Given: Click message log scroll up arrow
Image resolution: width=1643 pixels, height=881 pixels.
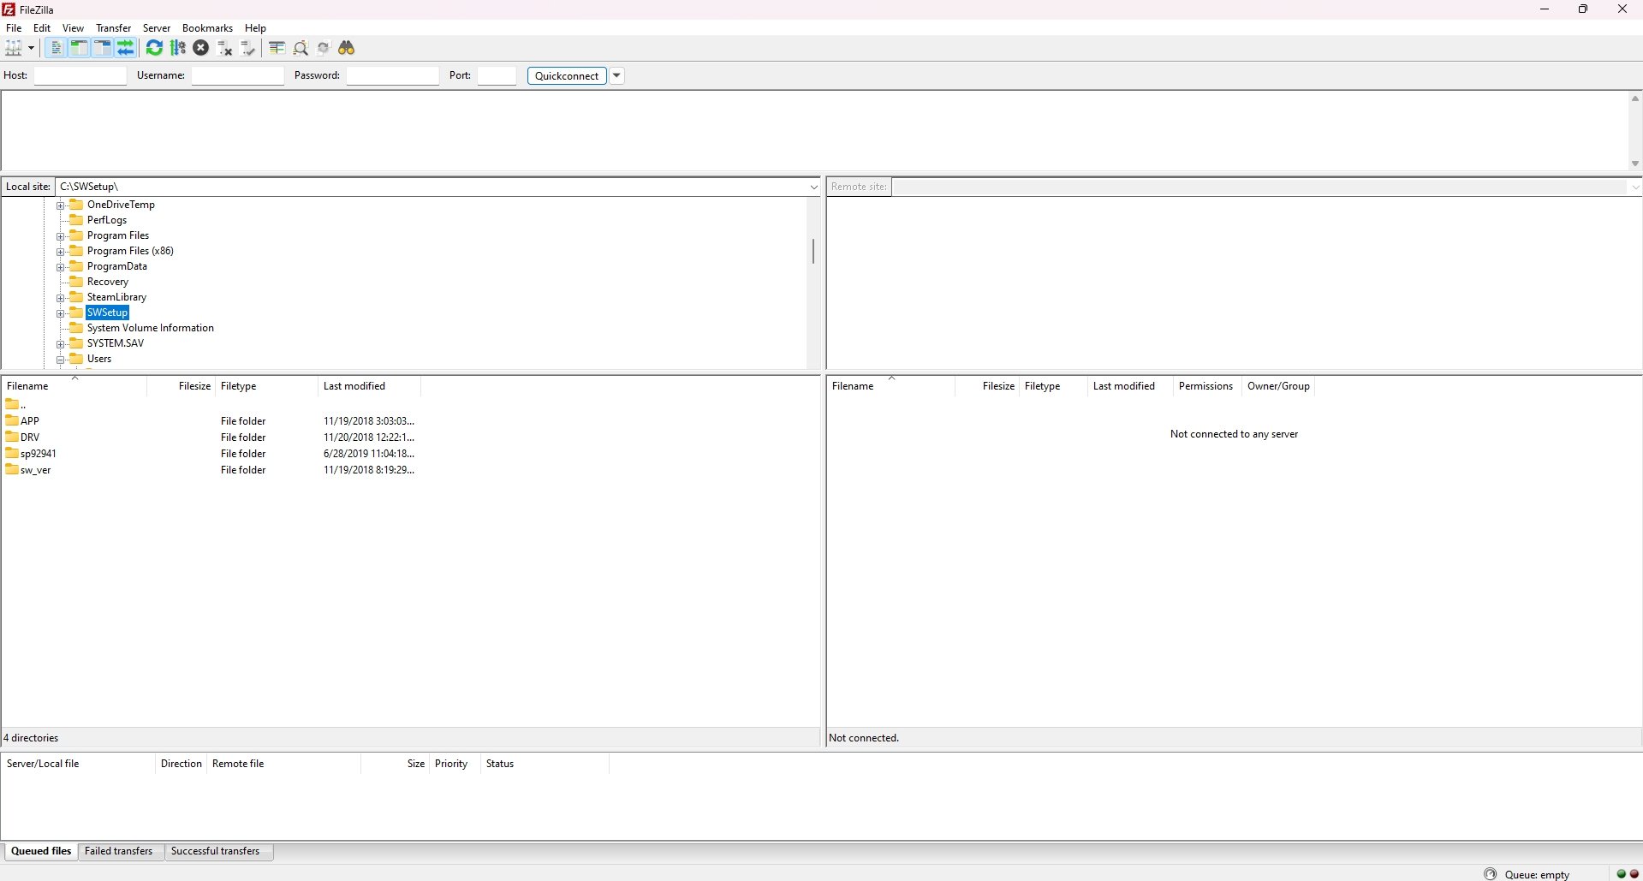Looking at the screenshot, I should (1634, 98).
